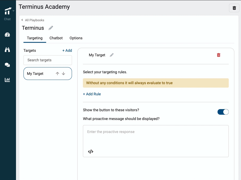The image size is (241, 180).
Task: Click the black trash icon at top right
Action: tap(234, 8)
